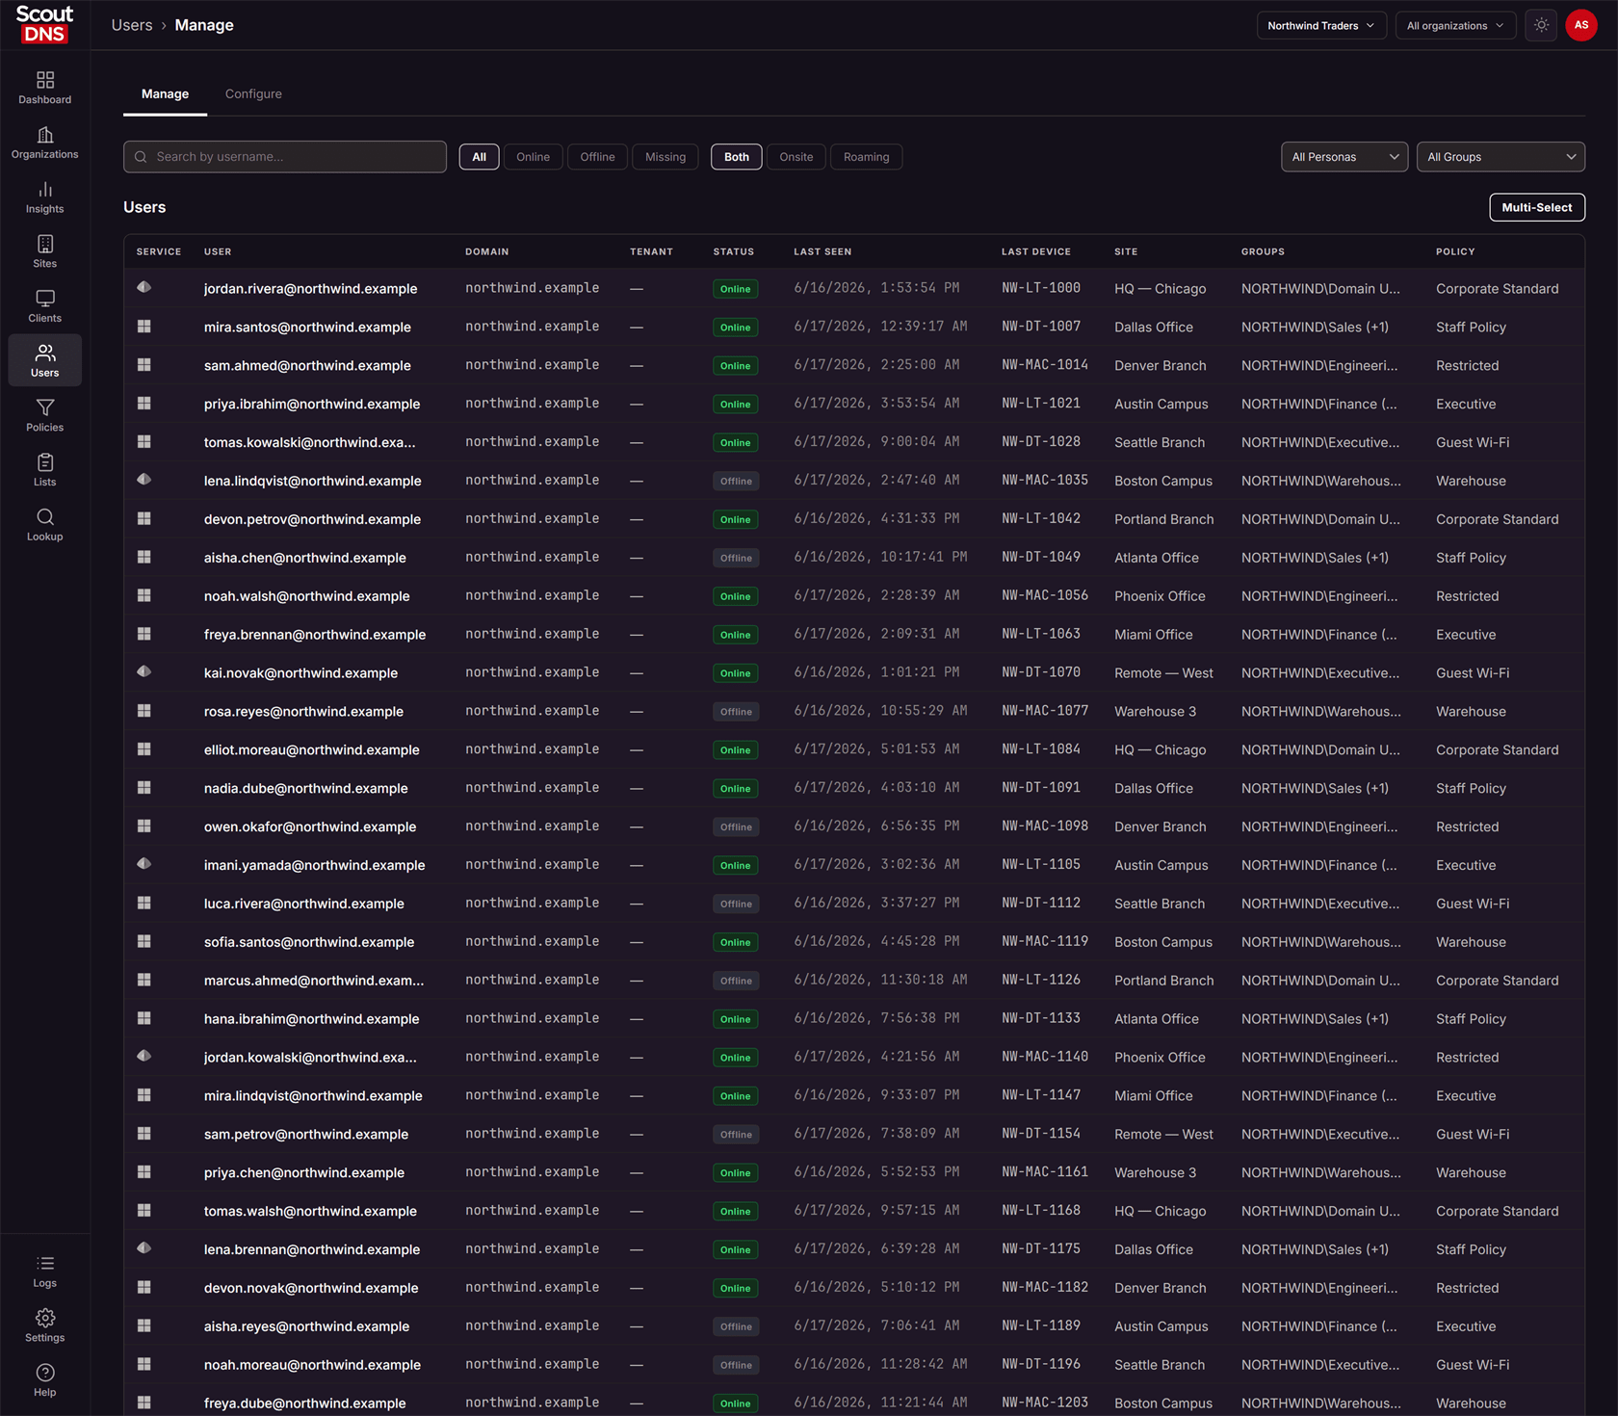Viewport: 1618px width, 1416px height.
Task: Sort by the Last Seen column header
Action: (x=822, y=251)
